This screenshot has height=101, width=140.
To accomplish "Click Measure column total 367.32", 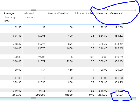I will pyautogui.click(x=103, y=95).
